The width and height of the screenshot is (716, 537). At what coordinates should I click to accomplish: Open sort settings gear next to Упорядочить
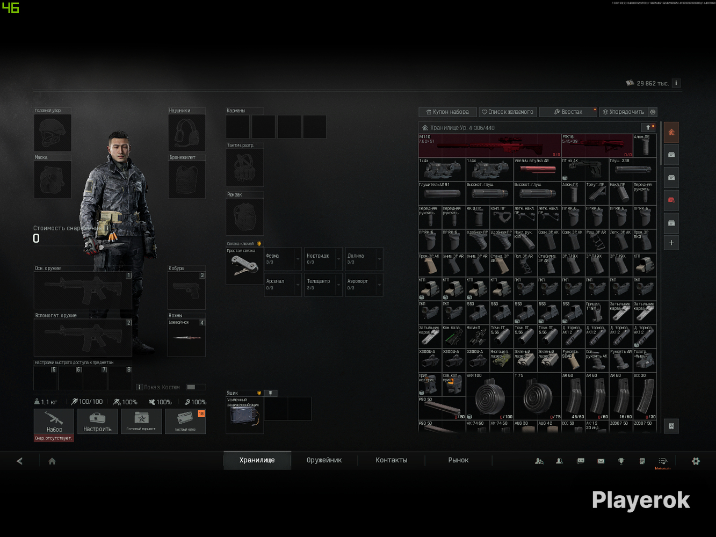coord(653,112)
